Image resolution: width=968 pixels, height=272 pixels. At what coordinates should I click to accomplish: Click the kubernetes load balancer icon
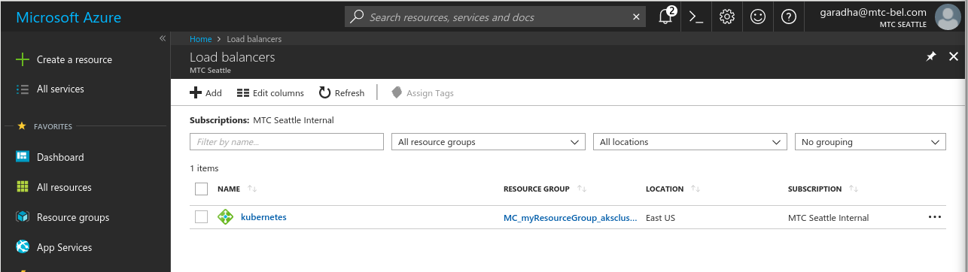[x=226, y=218]
